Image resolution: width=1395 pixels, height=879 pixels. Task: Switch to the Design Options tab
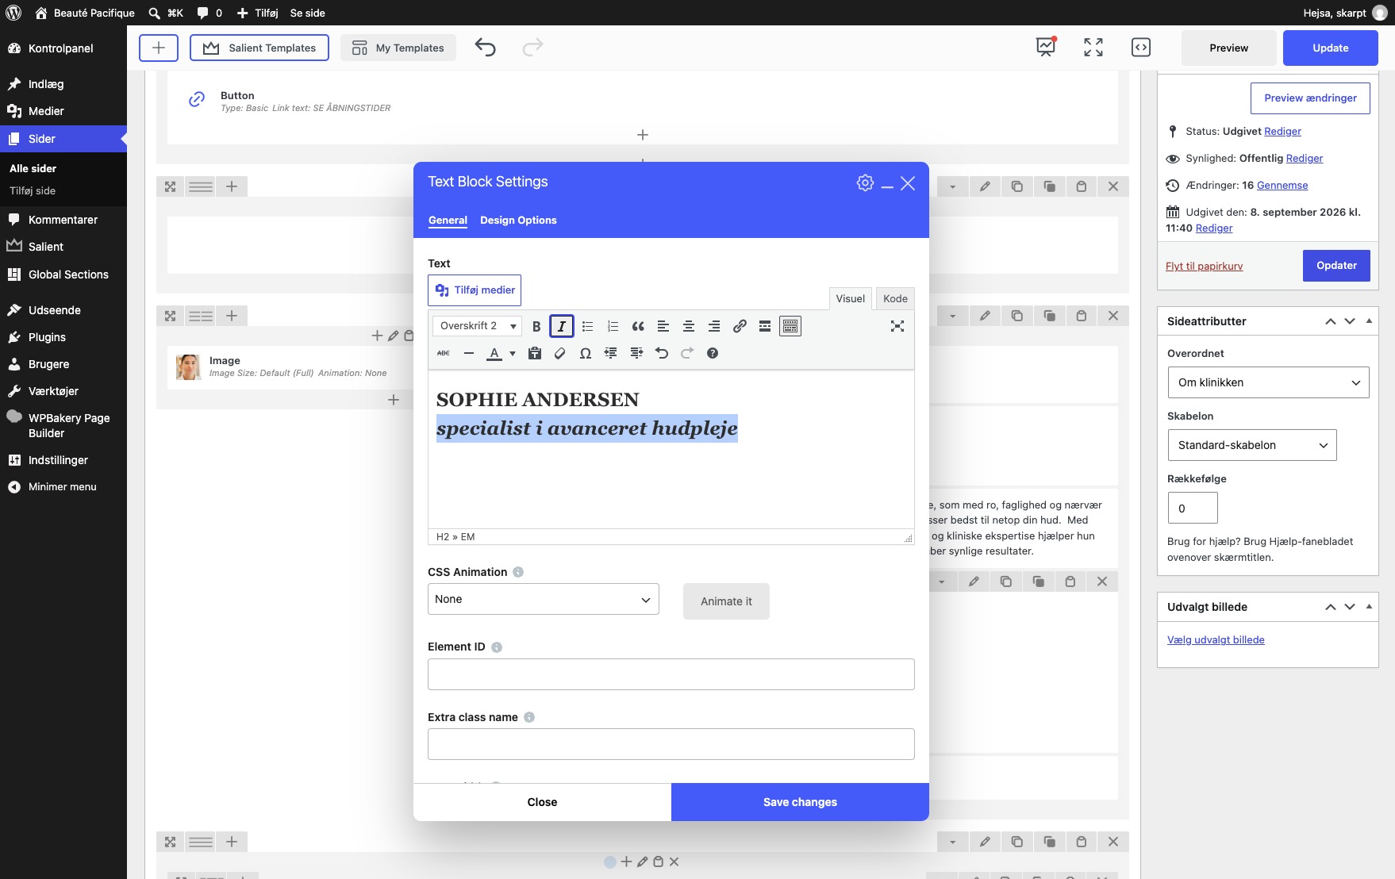point(518,221)
